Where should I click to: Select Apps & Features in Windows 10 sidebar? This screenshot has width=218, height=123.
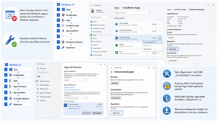(43, 81)
